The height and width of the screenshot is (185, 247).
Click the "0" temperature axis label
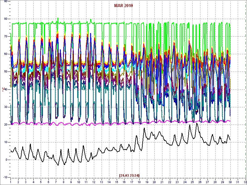click(6, 160)
